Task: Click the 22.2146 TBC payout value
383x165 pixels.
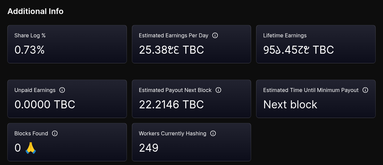Action: [x=171, y=105]
